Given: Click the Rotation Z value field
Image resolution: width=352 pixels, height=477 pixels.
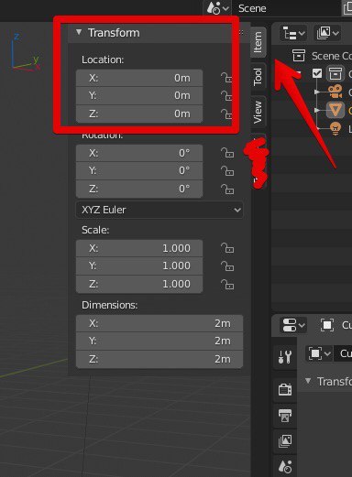Looking at the screenshot, I should tap(139, 189).
